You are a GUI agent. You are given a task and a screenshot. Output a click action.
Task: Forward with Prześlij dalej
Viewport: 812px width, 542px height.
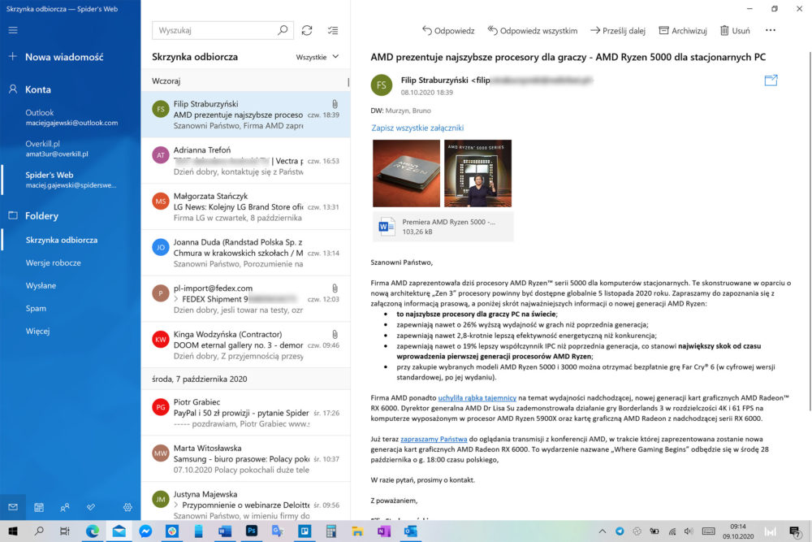[x=618, y=31]
